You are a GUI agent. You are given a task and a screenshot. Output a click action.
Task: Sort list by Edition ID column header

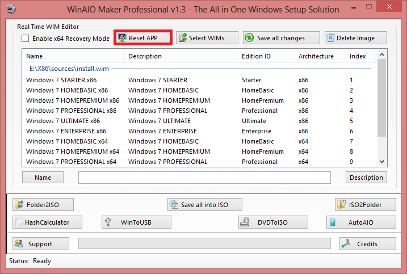256,56
